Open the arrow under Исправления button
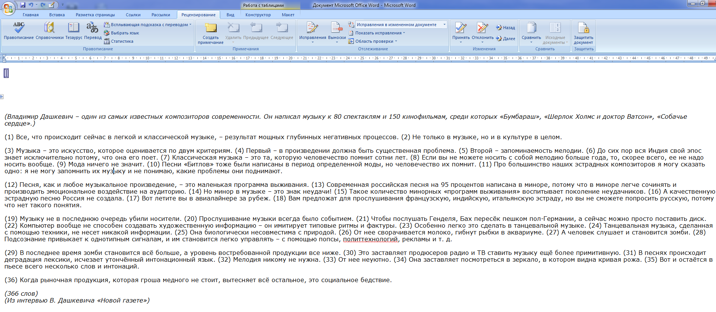 [313, 42]
